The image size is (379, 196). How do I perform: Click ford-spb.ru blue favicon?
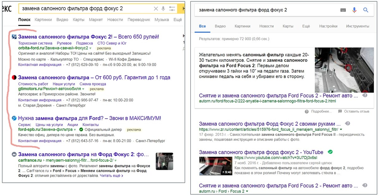[x=14, y=118]
